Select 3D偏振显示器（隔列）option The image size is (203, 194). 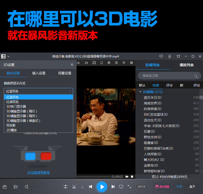39,116
